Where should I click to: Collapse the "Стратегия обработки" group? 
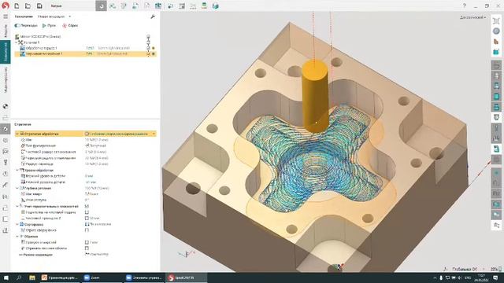coord(17,134)
